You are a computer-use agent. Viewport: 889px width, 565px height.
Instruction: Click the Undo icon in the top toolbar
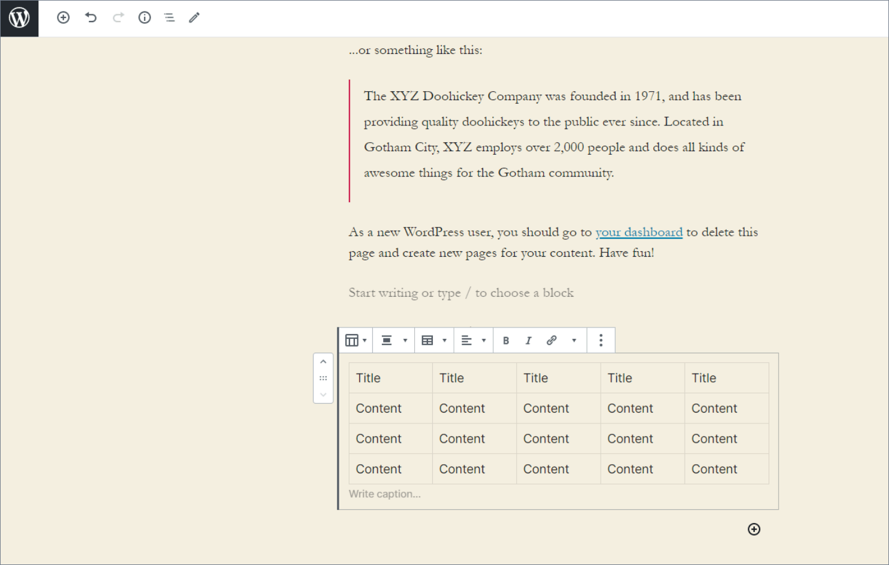click(91, 17)
